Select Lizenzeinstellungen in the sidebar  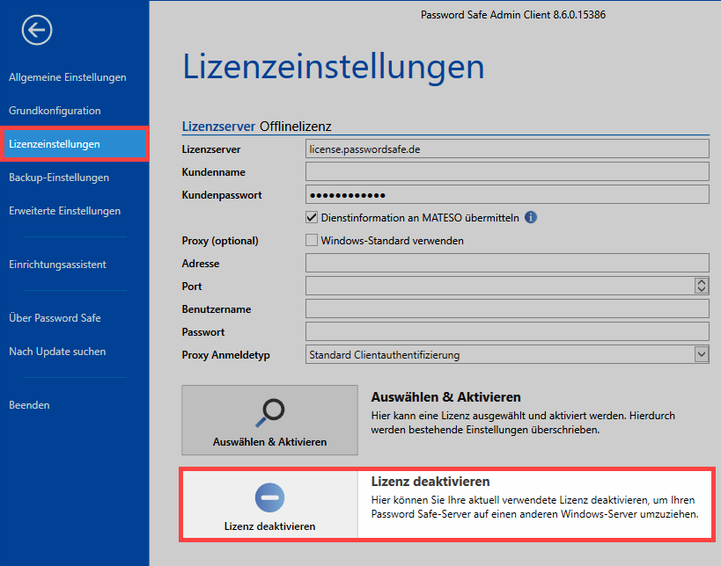tap(75, 143)
